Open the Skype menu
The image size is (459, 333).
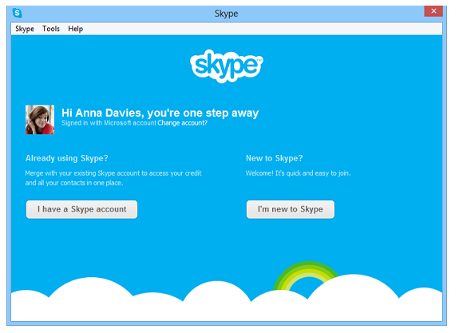25,29
